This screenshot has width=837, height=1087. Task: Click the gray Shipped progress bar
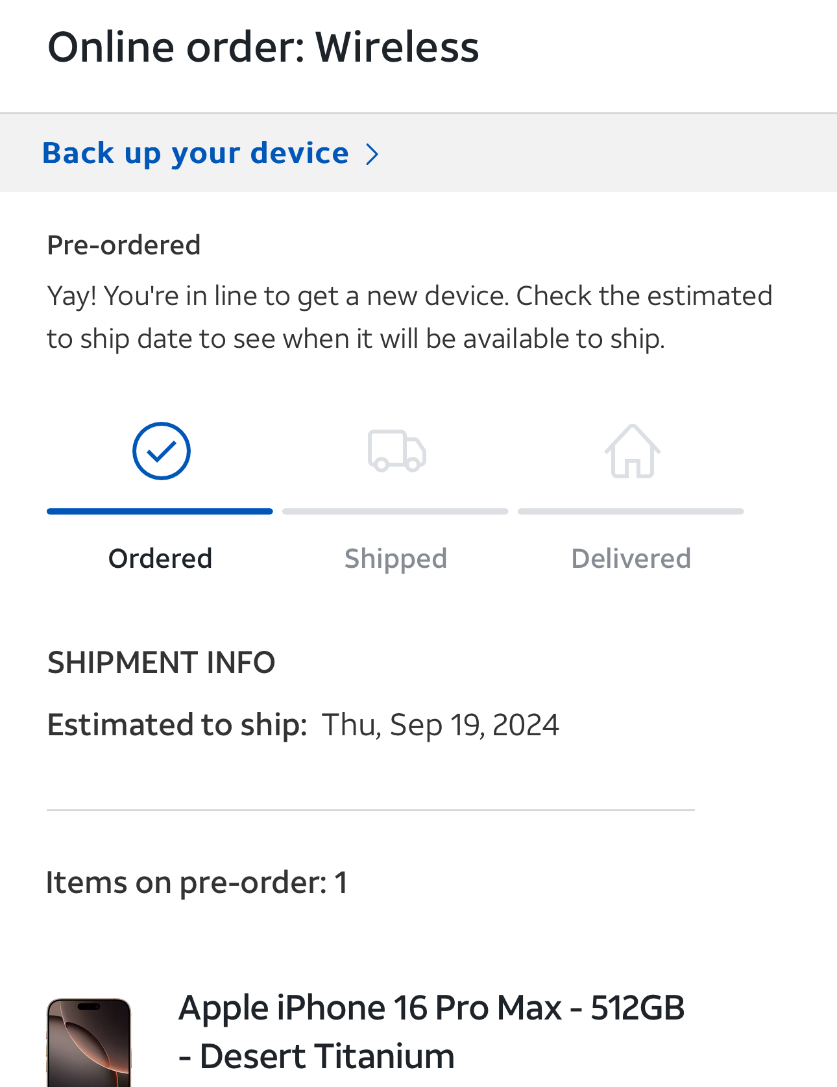click(x=395, y=511)
